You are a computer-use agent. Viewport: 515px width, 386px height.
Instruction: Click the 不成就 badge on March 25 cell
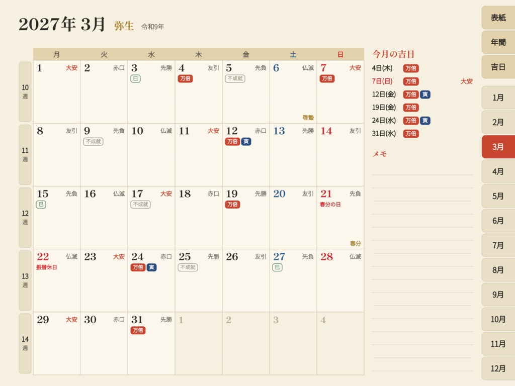pyautogui.click(x=188, y=267)
